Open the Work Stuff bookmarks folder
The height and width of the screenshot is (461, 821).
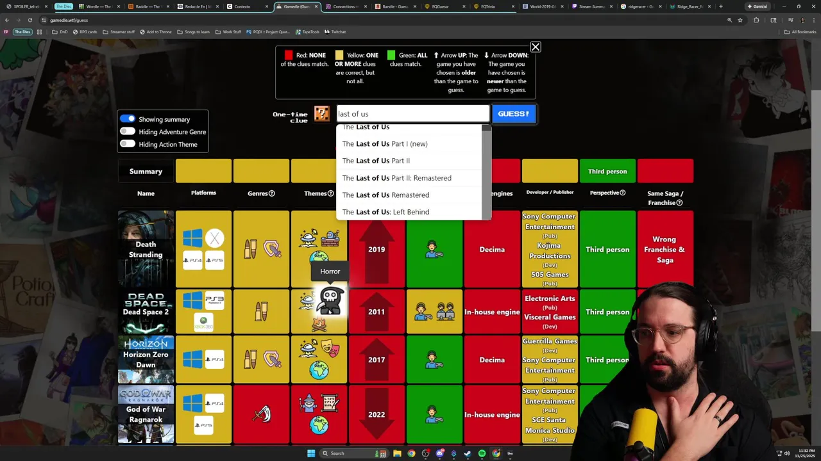click(228, 31)
